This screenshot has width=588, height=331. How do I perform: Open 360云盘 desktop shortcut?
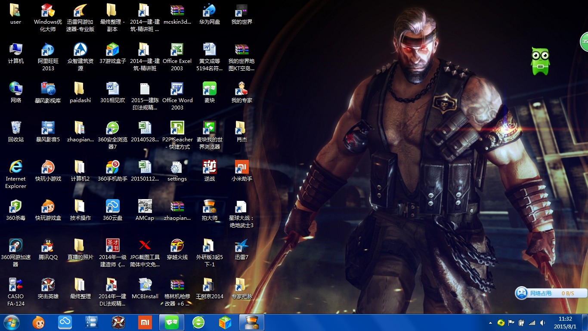(x=112, y=210)
